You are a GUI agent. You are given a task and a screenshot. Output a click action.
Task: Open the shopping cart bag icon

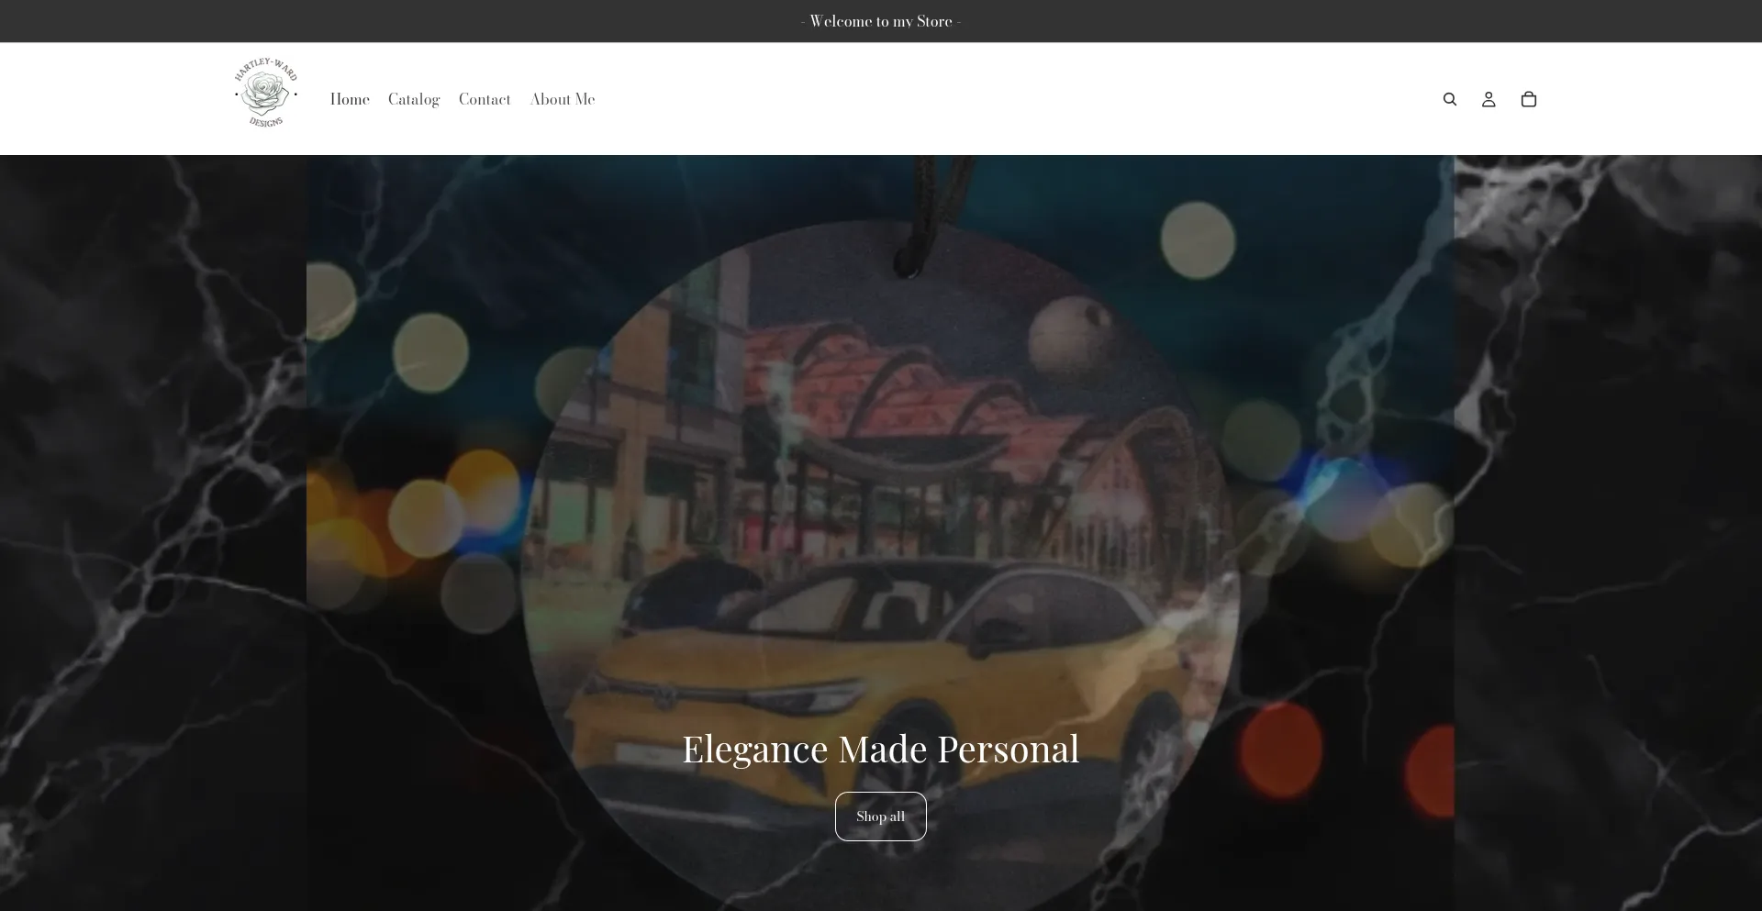[x=1528, y=99]
